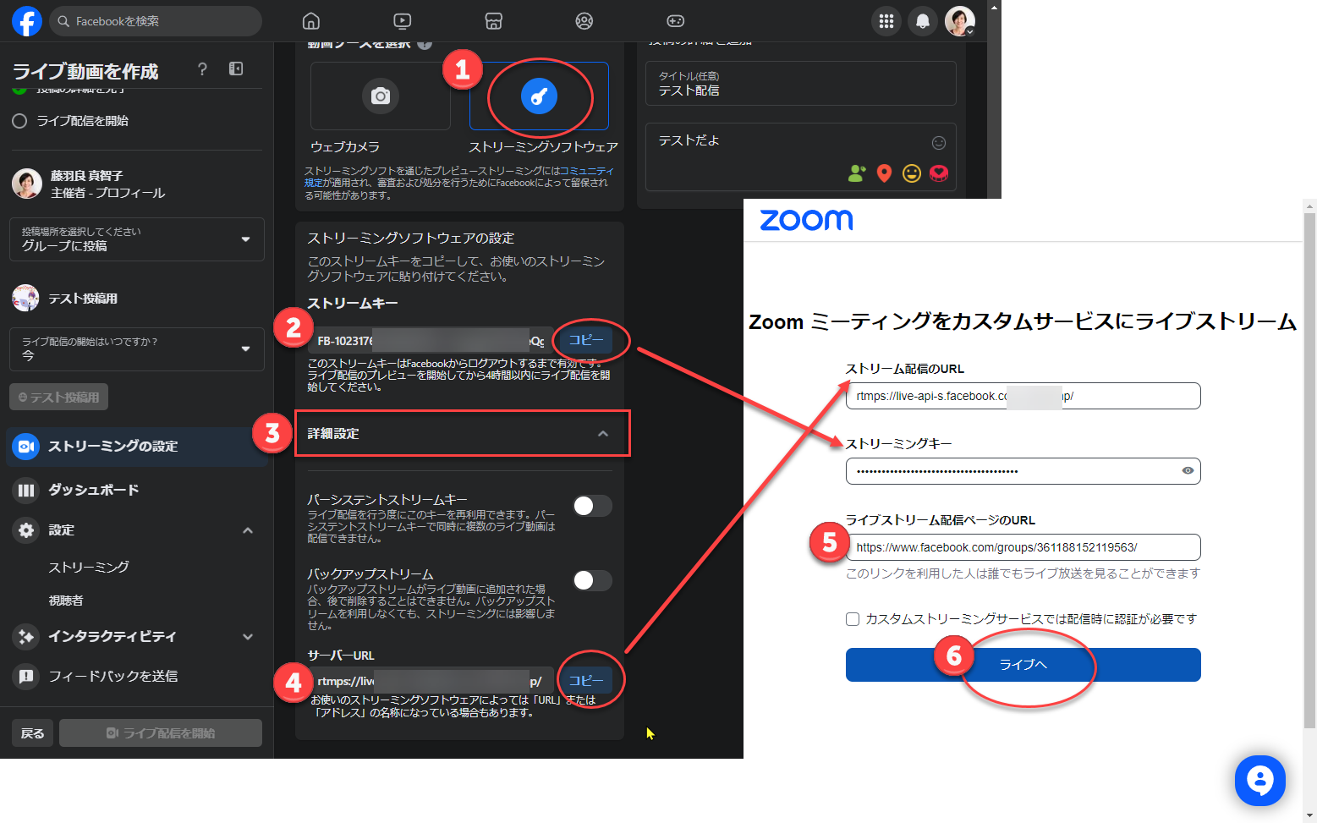The width and height of the screenshot is (1317, 823).
Task: Choose the Webcam video source
Action: pos(381,96)
